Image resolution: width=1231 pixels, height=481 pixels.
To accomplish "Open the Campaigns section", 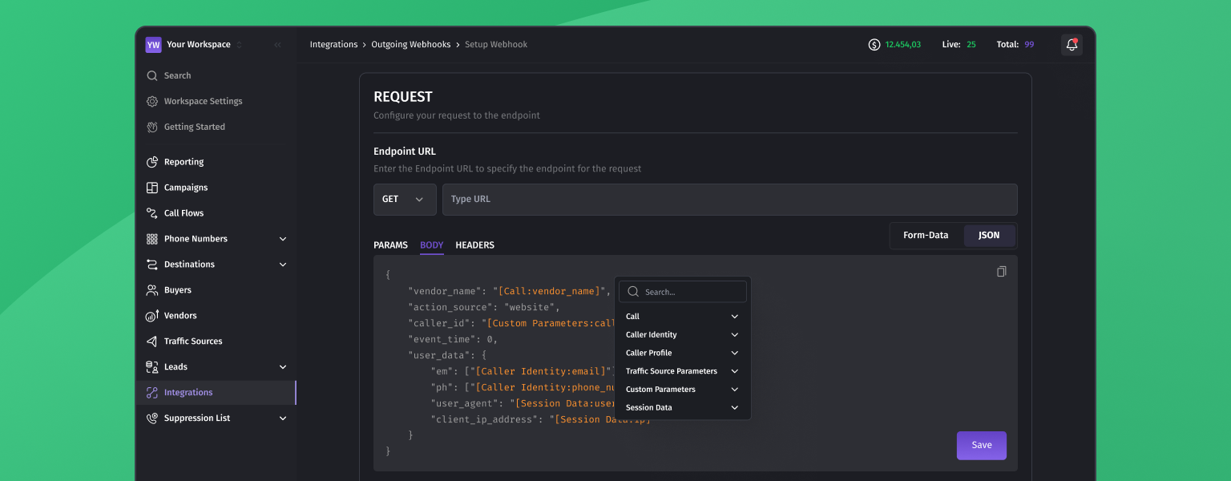I will 185,188.
